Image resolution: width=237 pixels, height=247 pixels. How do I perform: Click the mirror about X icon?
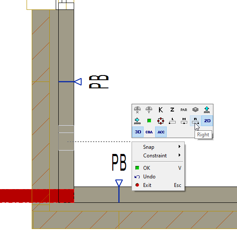click(x=137, y=110)
